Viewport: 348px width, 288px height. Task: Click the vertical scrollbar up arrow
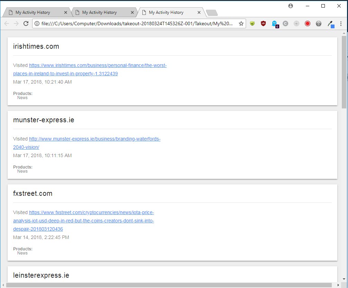[344, 33]
